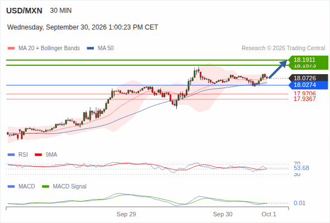Screen dimensions: 330x223
Task: Click the RSI value 53.68
Action: point(301,168)
